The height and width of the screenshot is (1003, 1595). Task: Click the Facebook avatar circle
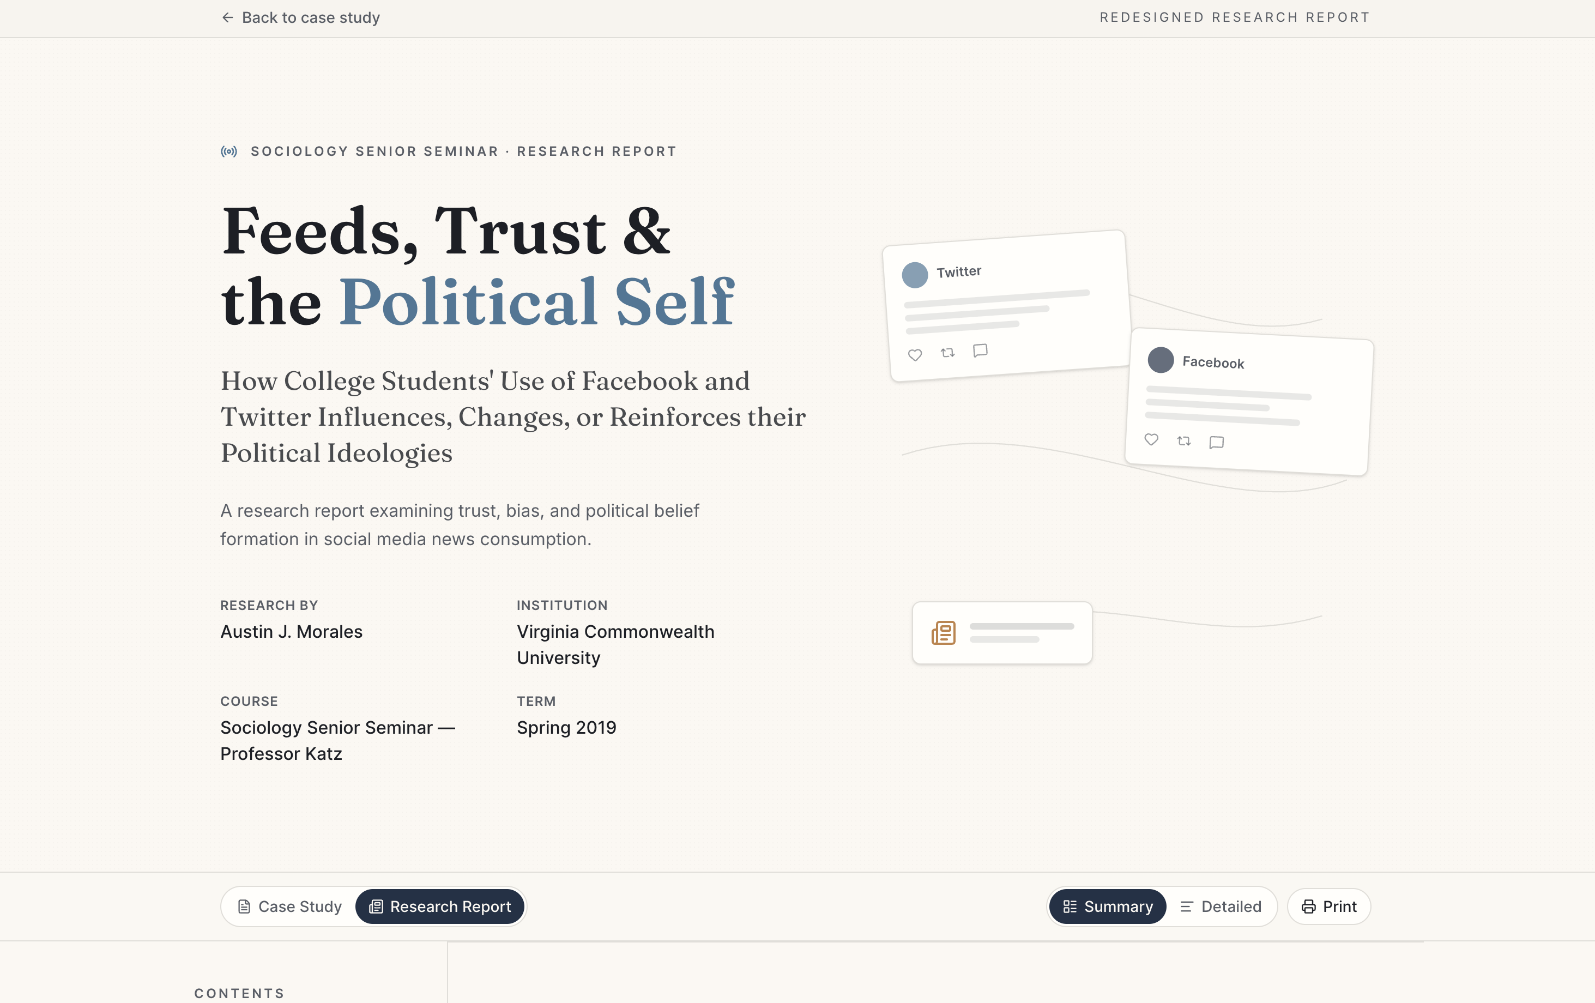click(1161, 360)
